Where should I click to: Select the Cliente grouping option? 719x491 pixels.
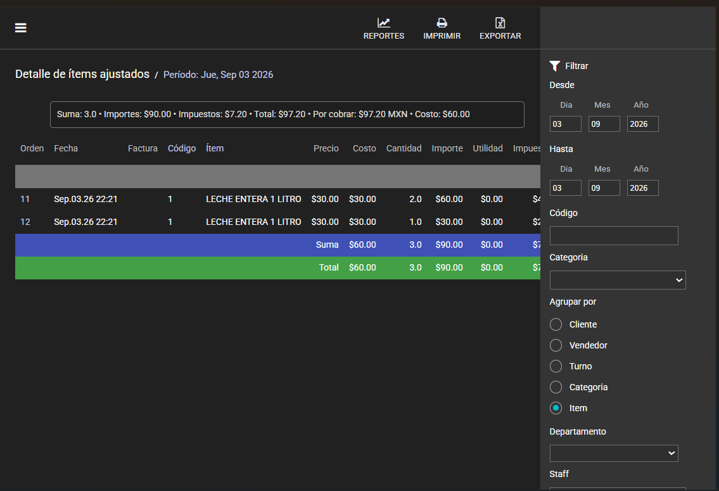[x=556, y=324]
